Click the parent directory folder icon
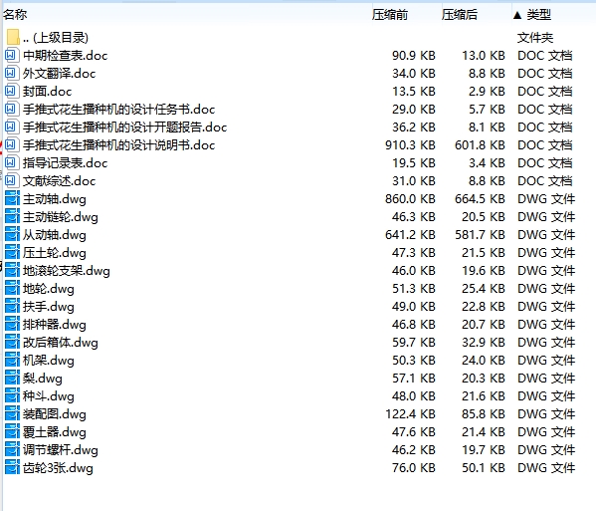This screenshot has width=596, height=511. (x=13, y=37)
